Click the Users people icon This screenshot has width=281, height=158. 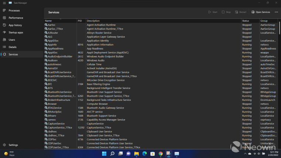click(4, 39)
